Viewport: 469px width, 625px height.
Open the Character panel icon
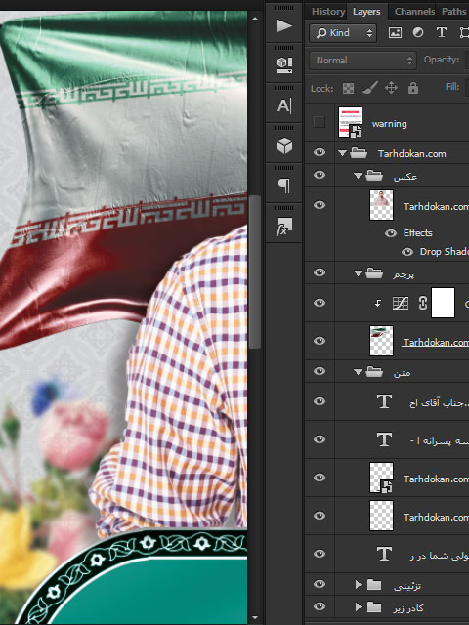pos(284,105)
